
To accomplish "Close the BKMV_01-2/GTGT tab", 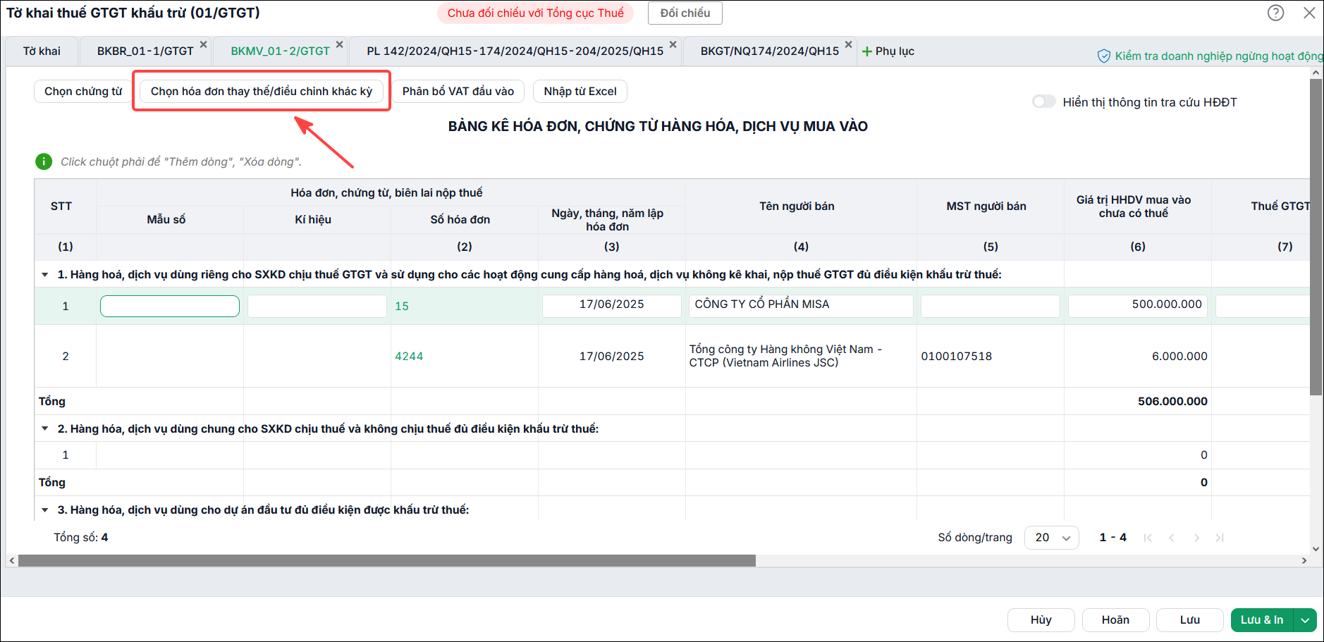I will click(x=339, y=44).
